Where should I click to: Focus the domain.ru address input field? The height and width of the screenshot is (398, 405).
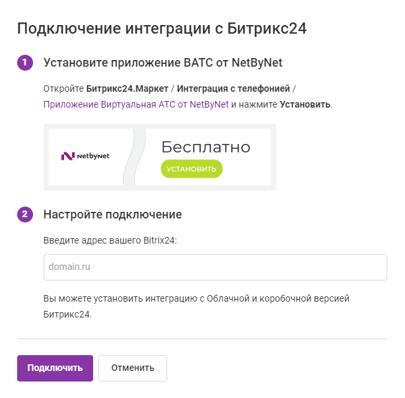click(x=215, y=267)
